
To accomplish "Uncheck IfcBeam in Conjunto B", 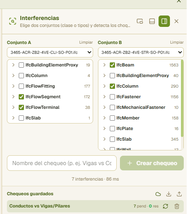I will coord(112,65).
